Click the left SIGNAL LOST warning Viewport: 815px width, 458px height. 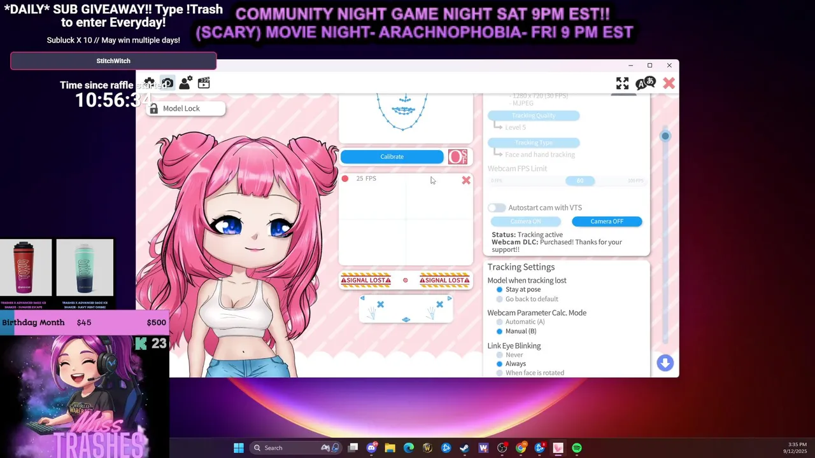[365, 281]
